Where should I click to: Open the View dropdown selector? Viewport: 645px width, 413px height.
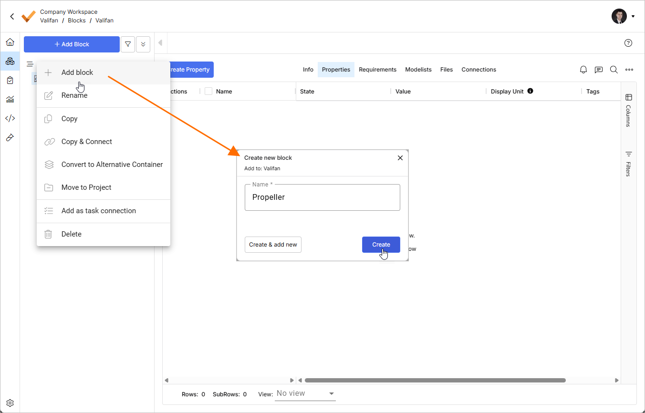pyautogui.click(x=305, y=393)
